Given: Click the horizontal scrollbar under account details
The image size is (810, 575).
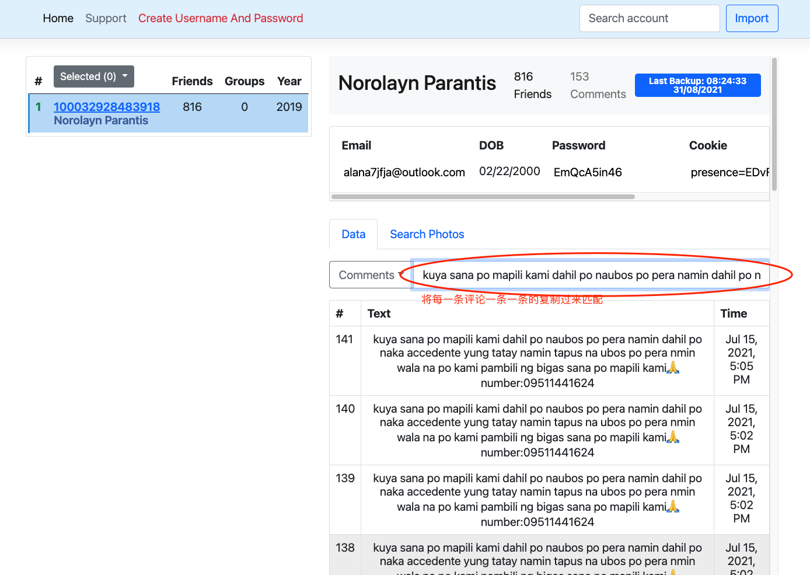Looking at the screenshot, I should 483,197.
